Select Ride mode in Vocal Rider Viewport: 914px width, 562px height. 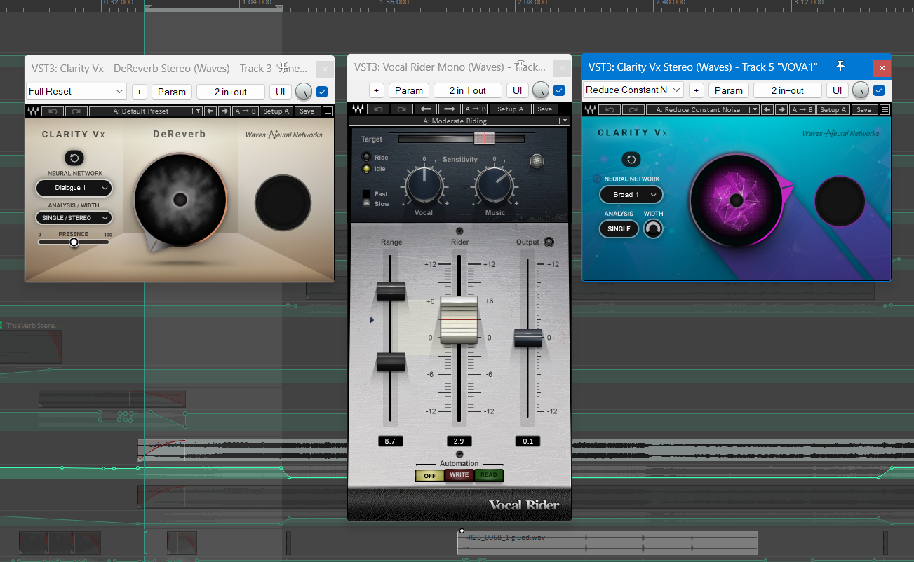click(367, 158)
